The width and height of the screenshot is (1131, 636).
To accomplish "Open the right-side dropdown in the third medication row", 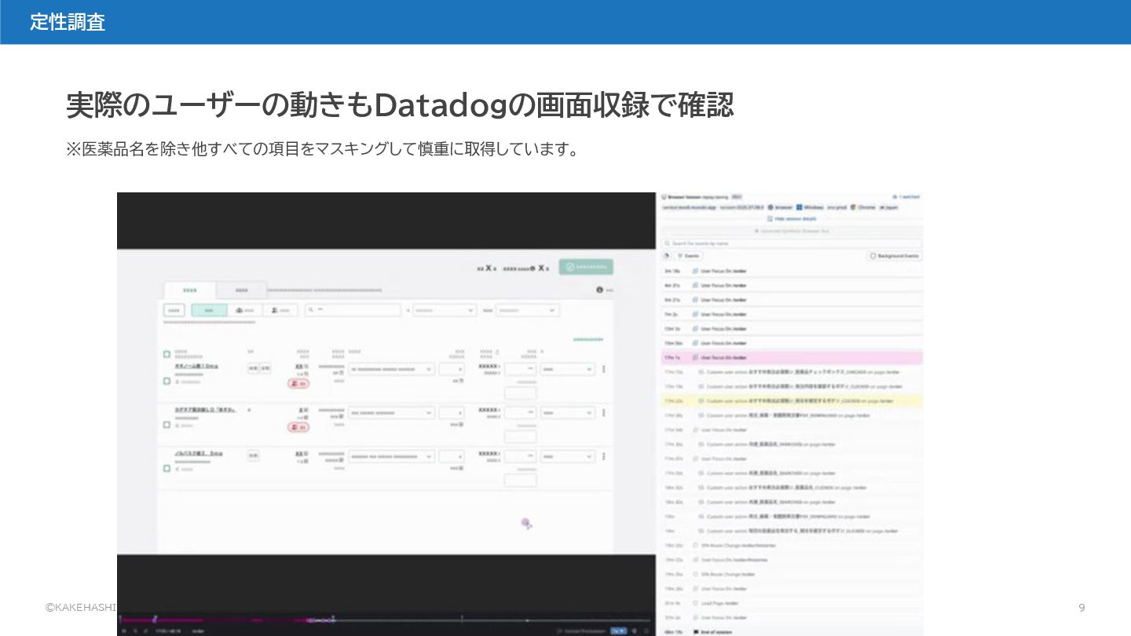I will tap(568, 456).
